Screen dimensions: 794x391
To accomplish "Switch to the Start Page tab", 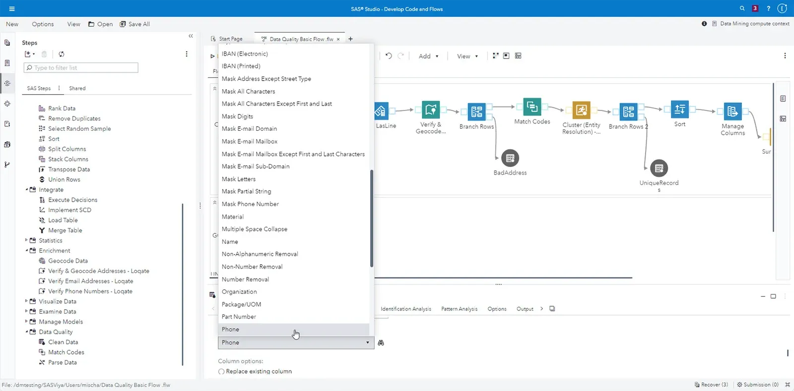I will (x=230, y=39).
